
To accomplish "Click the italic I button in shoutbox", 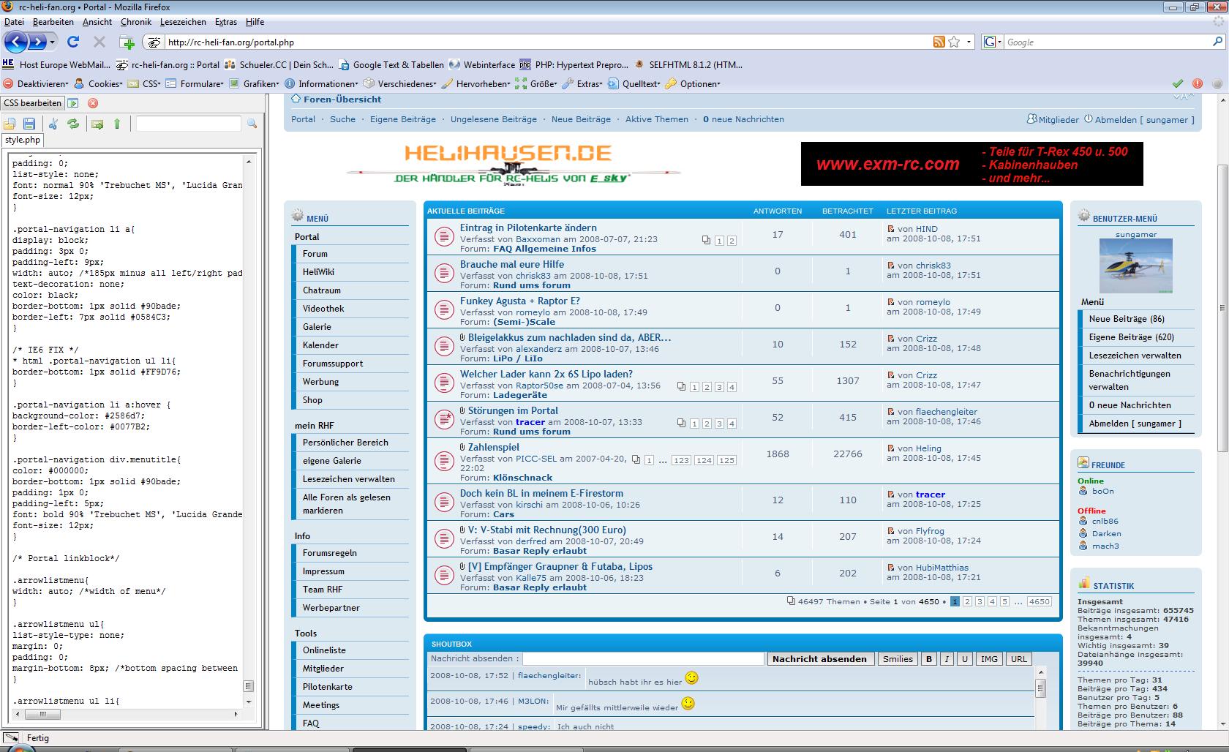I will coord(947,658).
